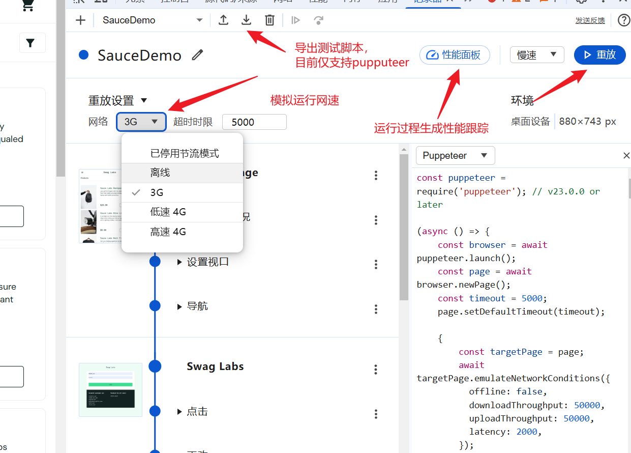Click code line 'page.setDefaultTimeout(timeout);'
Screen dimensions: 631x453
tap(521, 312)
